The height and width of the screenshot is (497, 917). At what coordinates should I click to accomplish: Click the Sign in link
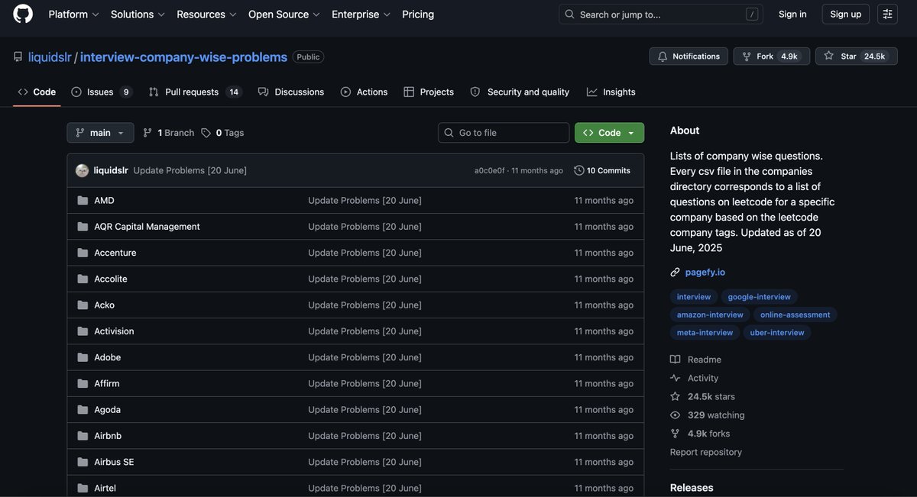(792, 14)
